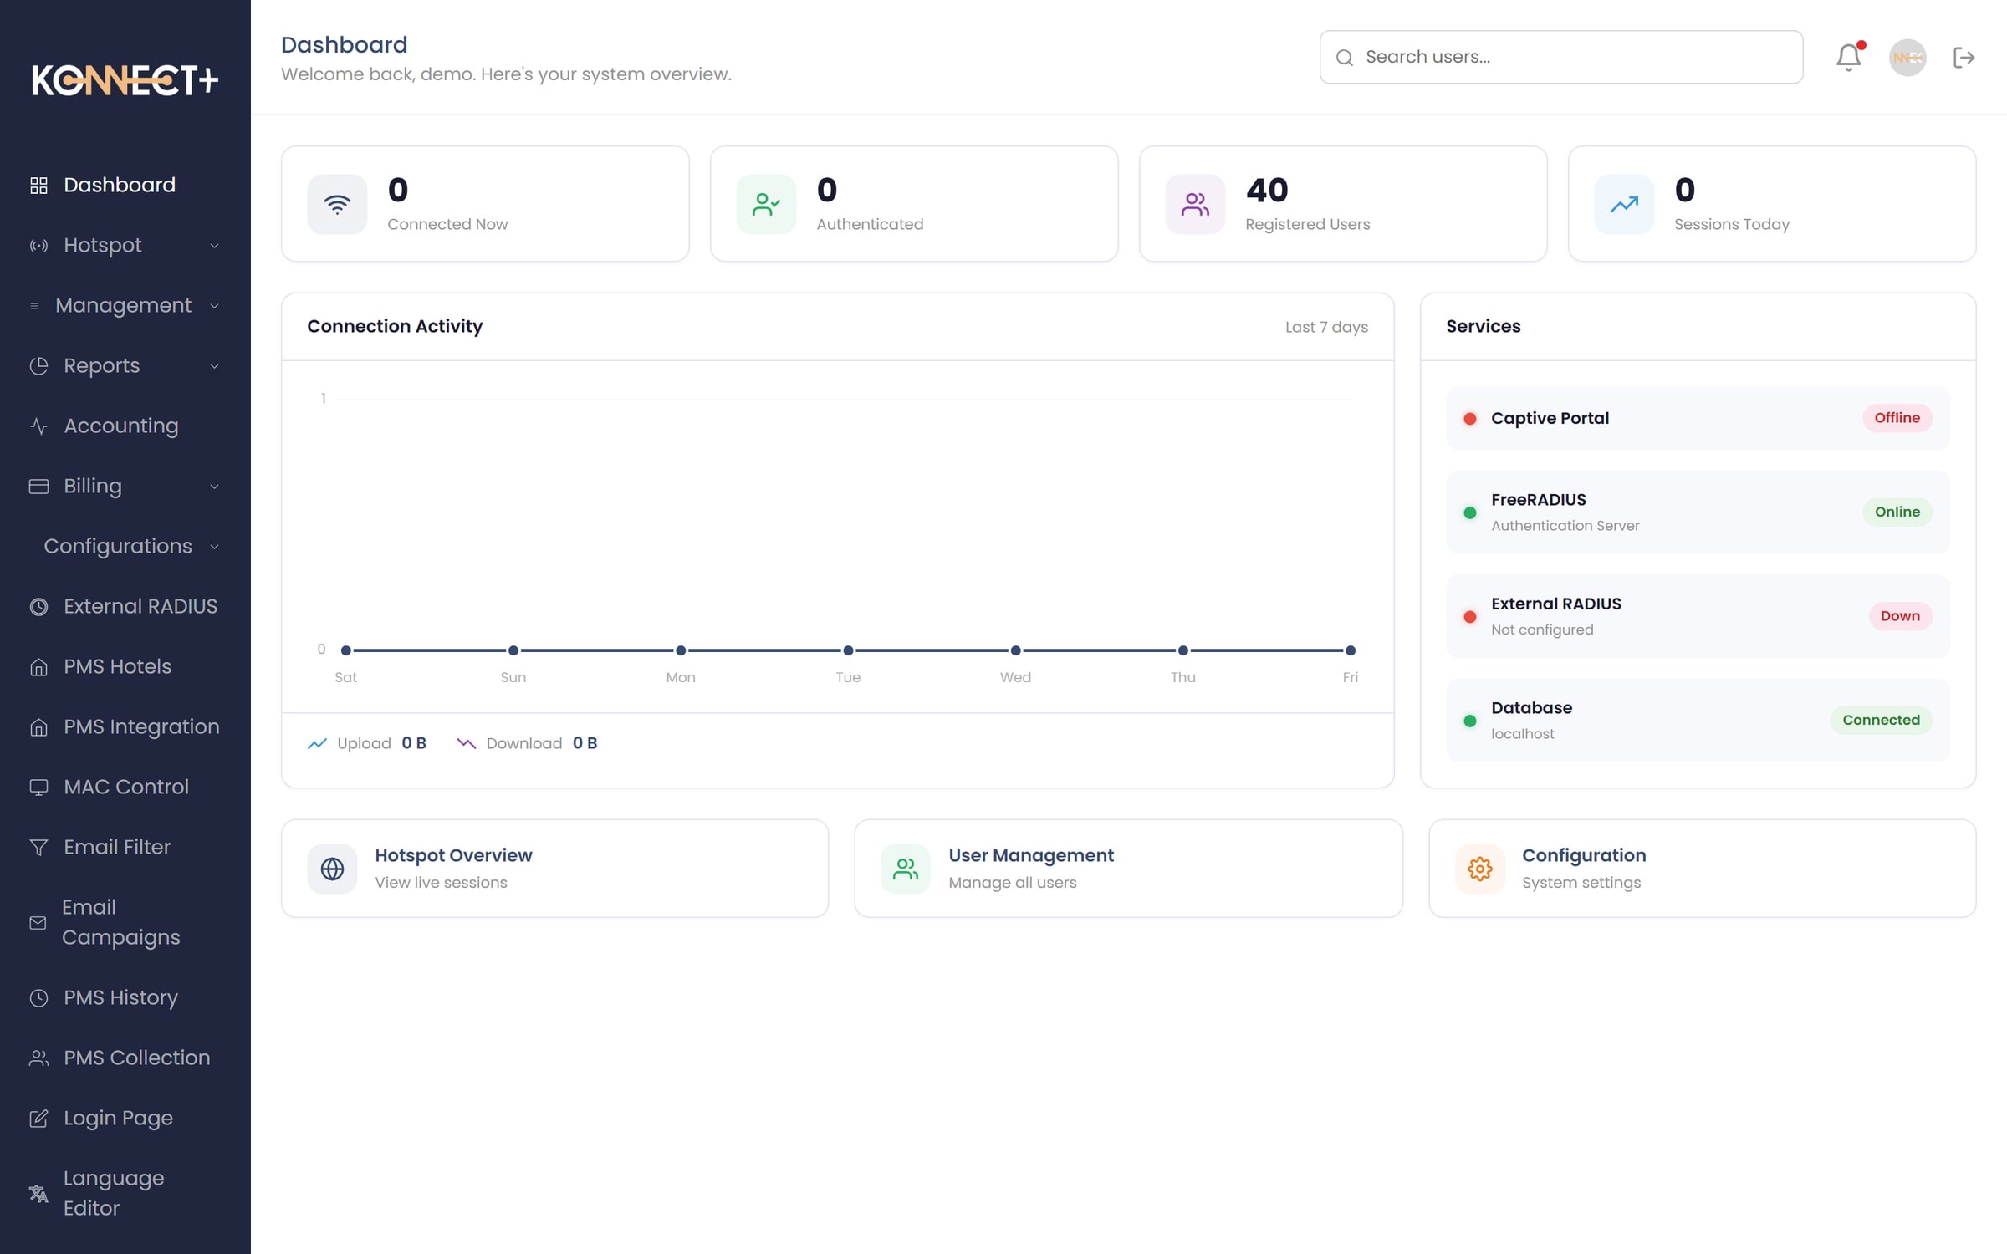Image resolution: width=2007 pixels, height=1254 pixels.
Task: Click the users icon in User Management card
Action: 906,869
